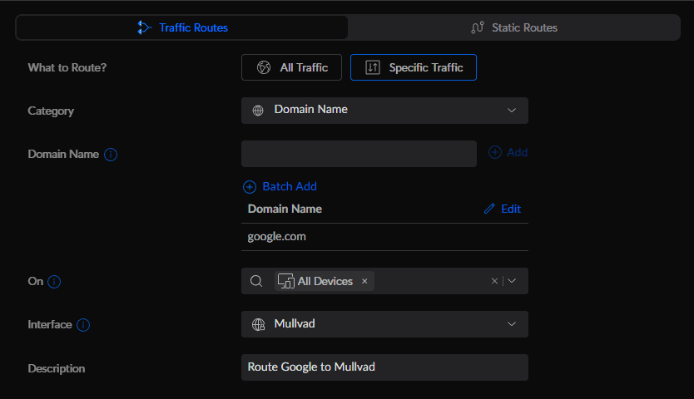Click the globe icon in Category field
The image size is (694, 399).
click(x=258, y=111)
